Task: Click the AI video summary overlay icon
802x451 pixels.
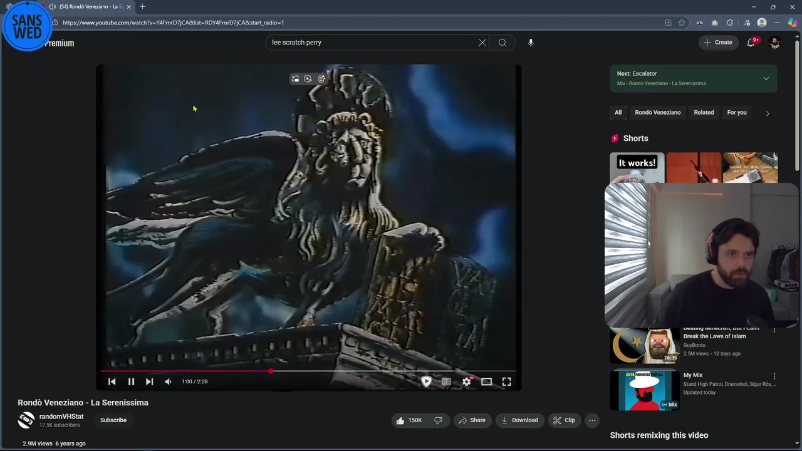Action: click(321, 79)
